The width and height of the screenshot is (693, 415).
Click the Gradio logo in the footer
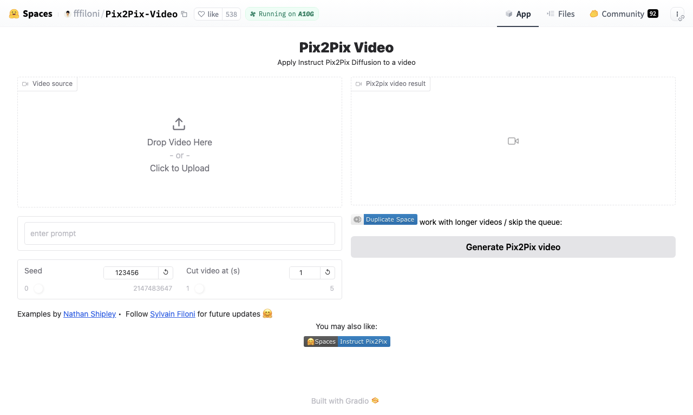pyautogui.click(x=375, y=401)
